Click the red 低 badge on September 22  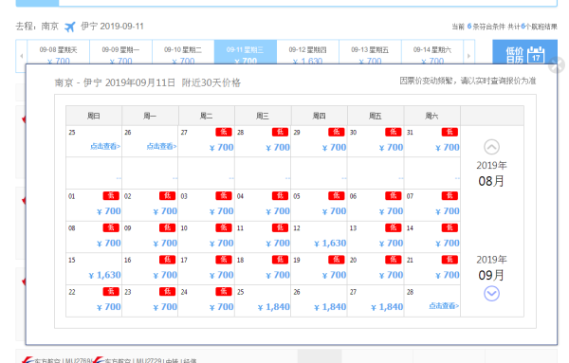coord(111,292)
